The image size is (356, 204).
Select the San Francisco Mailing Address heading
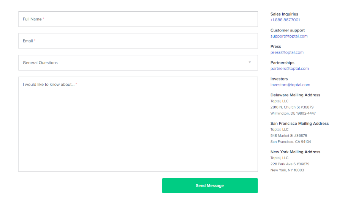299,124
